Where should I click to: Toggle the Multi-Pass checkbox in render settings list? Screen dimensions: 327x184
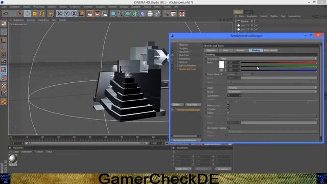click(x=173, y=55)
